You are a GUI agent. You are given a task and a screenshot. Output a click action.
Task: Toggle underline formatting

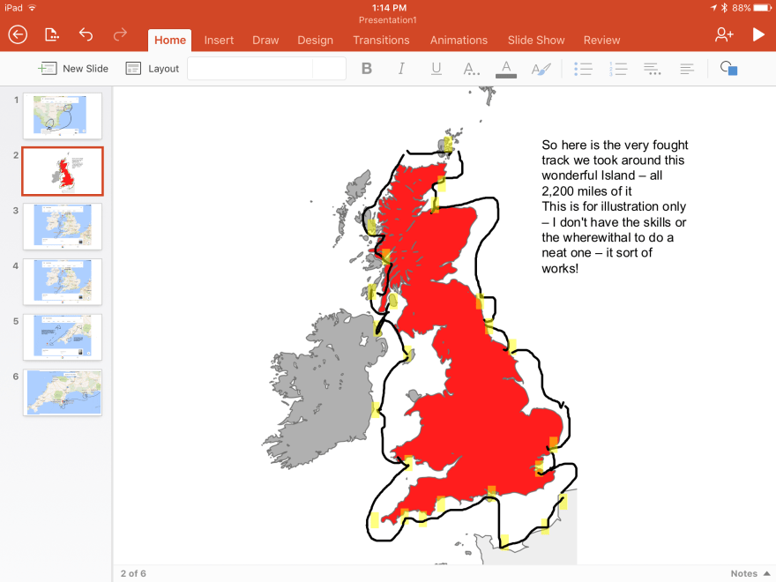pos(436,69)
